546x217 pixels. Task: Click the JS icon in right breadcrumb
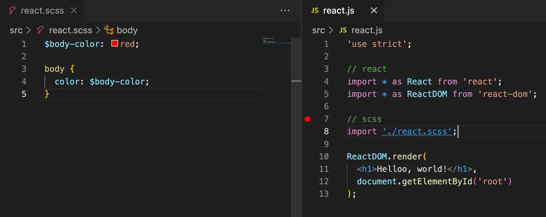pos(343,30)
